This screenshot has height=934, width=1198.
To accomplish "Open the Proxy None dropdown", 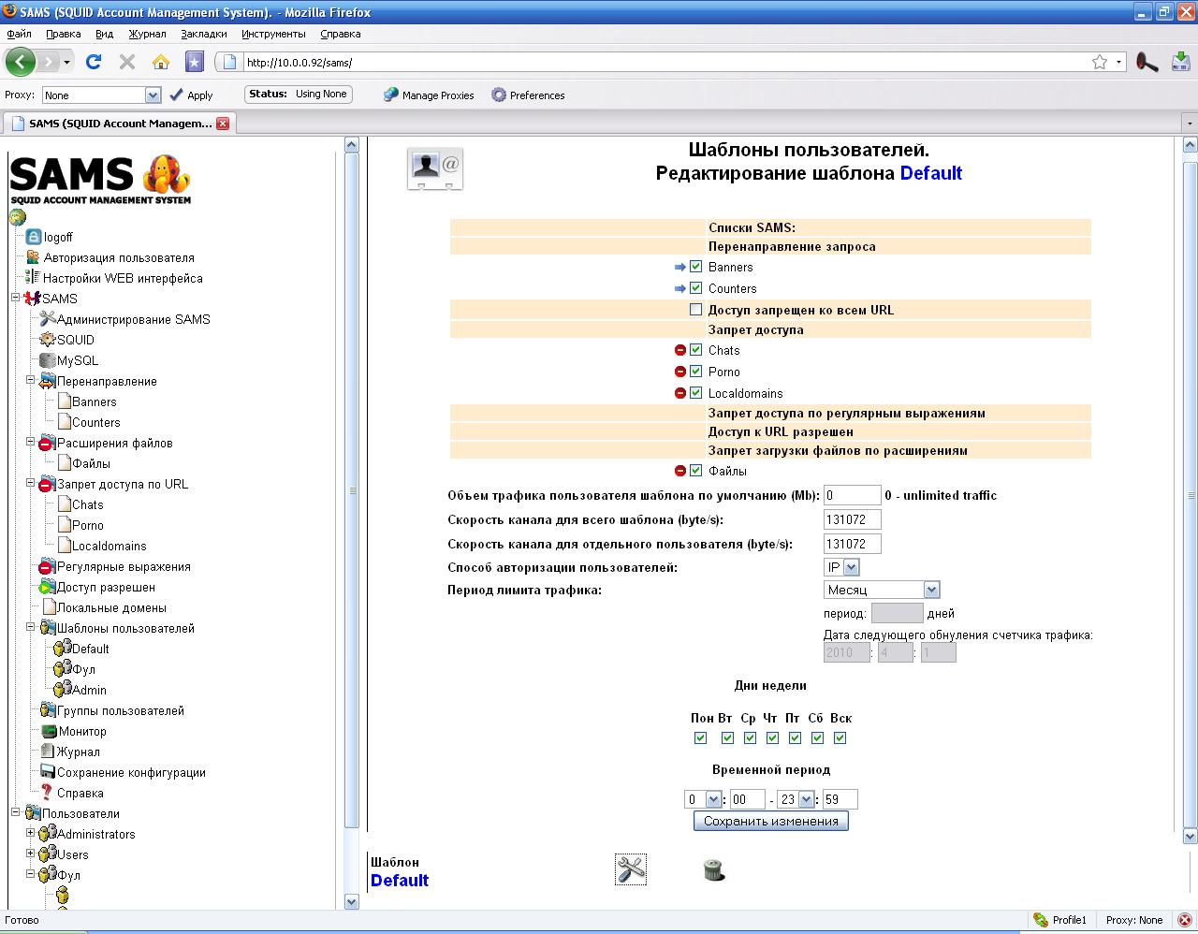I will [102, 95].
